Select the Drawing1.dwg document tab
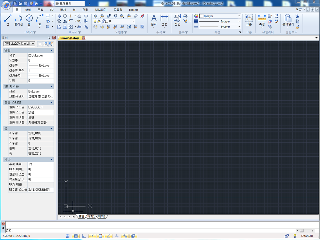This screenshot has height=240, width=320. point(70,38)
